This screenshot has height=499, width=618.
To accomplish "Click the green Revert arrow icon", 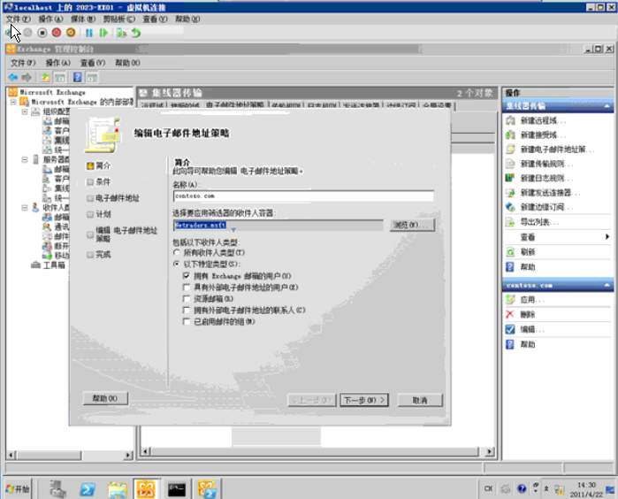I will pyautogui.click(x=136, y=33).
